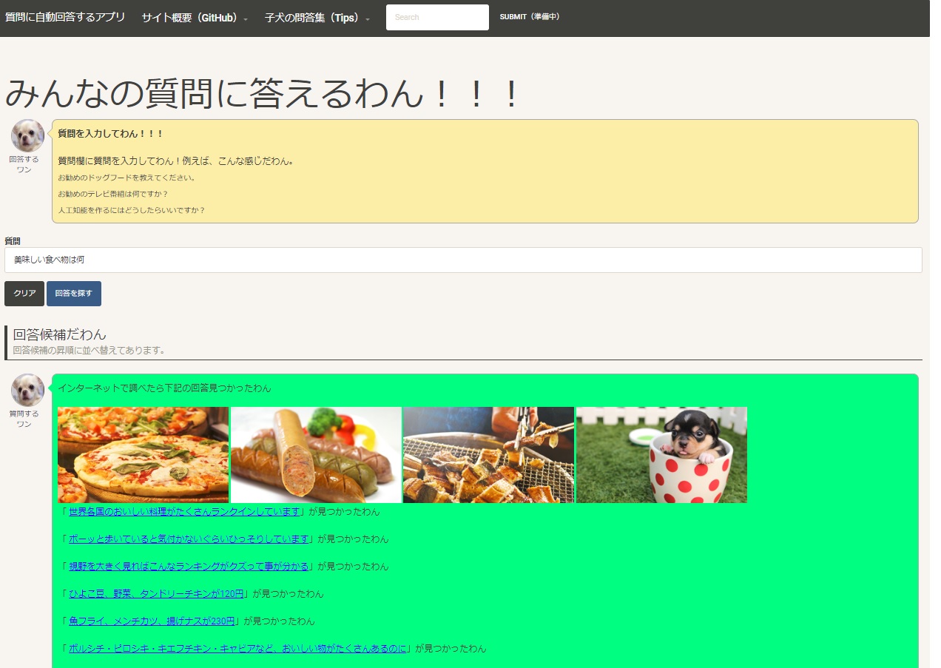Screen dimensions: 941x668
Task: Open the puppy in polka-dot cup thumbnail
Action: (x=661, y=455)
